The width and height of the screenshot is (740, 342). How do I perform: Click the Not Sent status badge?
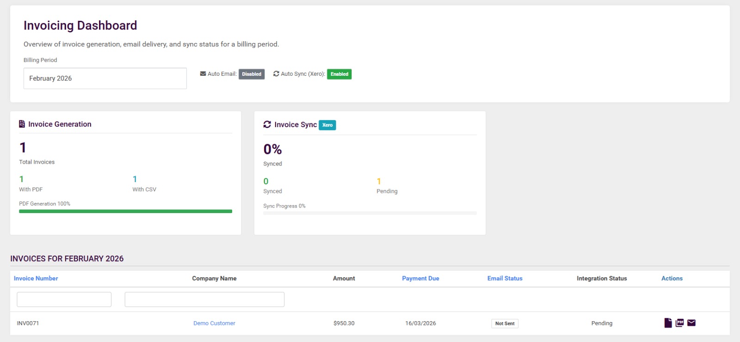[505, 324]
